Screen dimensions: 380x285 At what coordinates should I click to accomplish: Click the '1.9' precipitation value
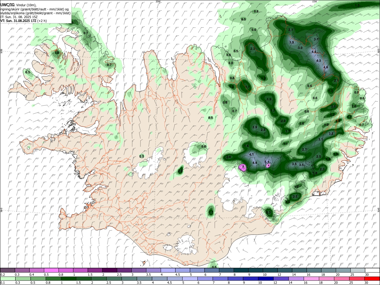[x=269, y=99]
